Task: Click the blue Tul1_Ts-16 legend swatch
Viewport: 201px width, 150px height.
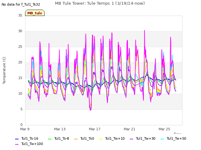Action: [17, 139]
